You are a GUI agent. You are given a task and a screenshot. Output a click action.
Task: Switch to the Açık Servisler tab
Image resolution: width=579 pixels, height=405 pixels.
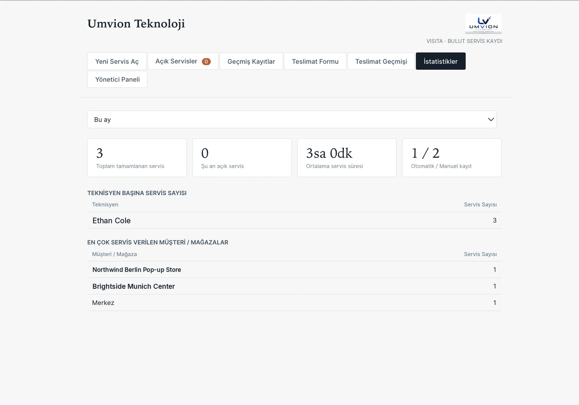pyautogui.click(x=183, y=61)
